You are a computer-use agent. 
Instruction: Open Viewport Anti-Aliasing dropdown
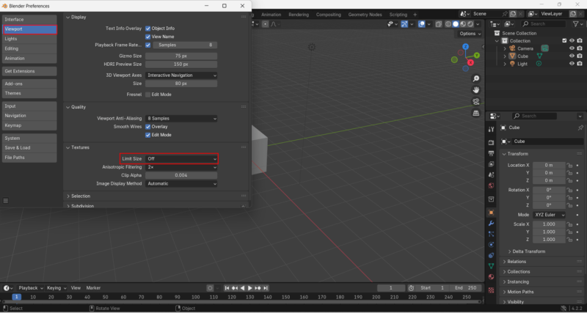[x=181, y=119]
